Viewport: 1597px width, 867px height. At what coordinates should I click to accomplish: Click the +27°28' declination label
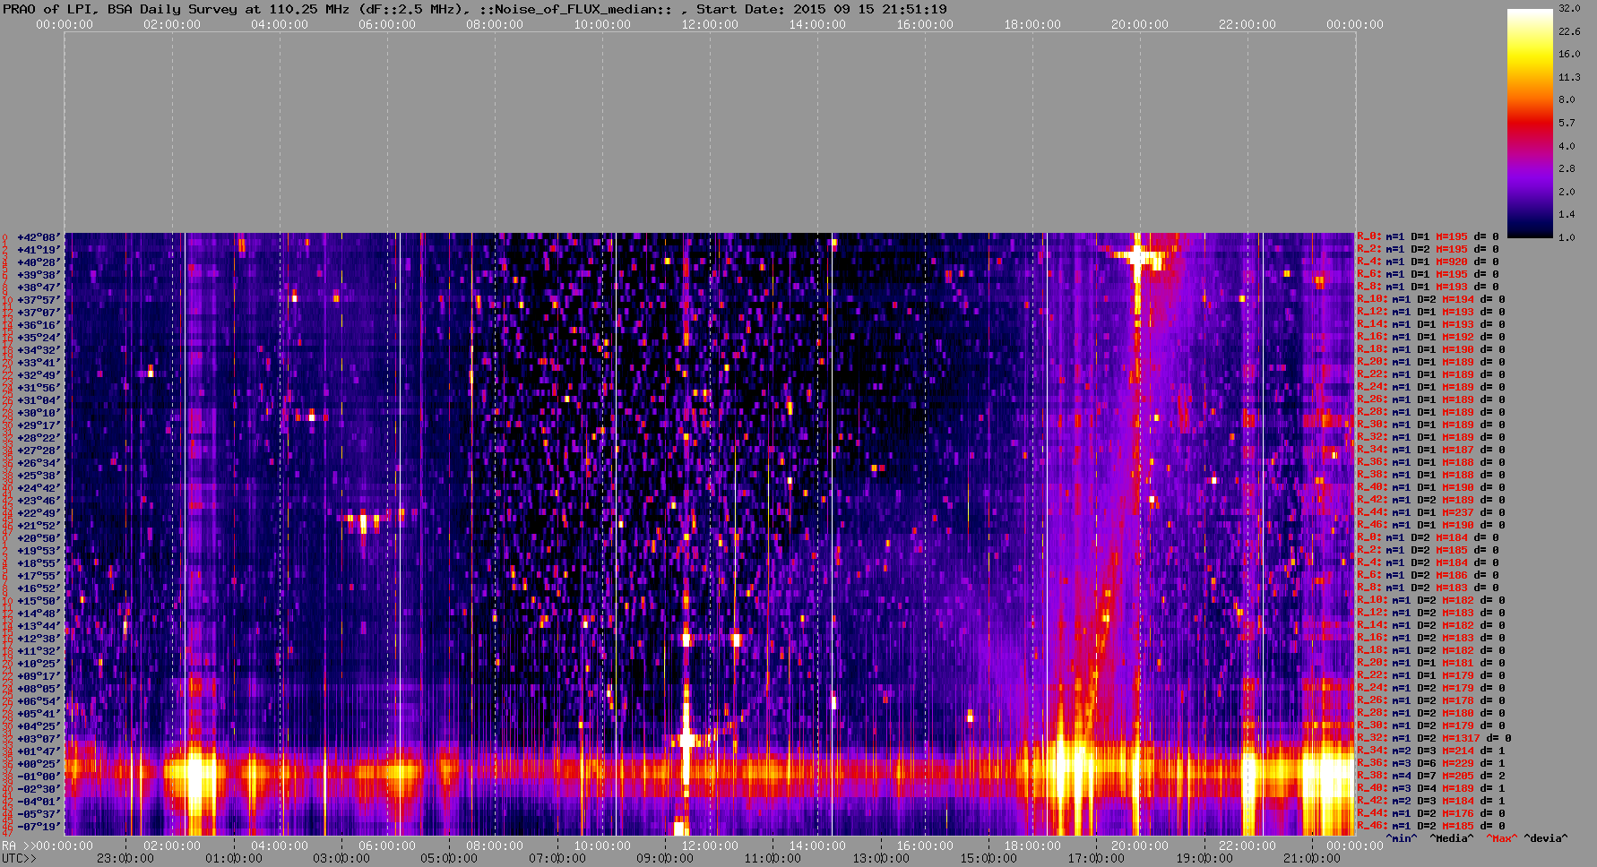click(39, 451)
